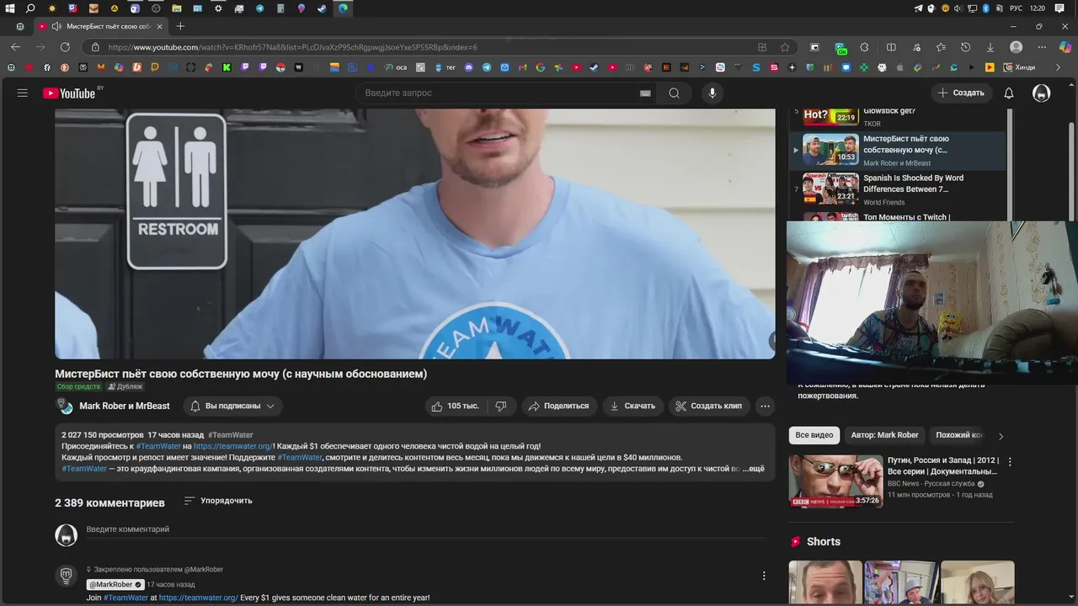This screenshot has width=1078, height=606.
Task: Click the #TeamWater hashtag next to upload time
Action: coord(230,435)
